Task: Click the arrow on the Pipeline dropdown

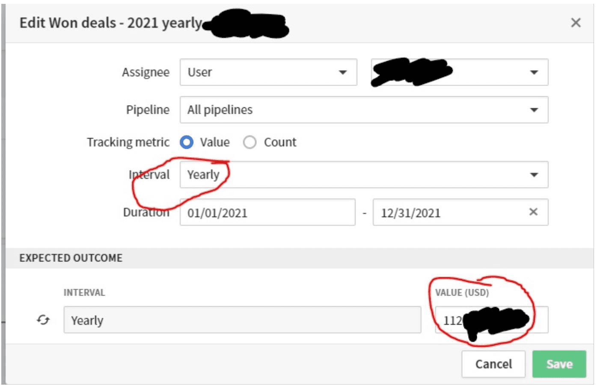Action: 534,110
